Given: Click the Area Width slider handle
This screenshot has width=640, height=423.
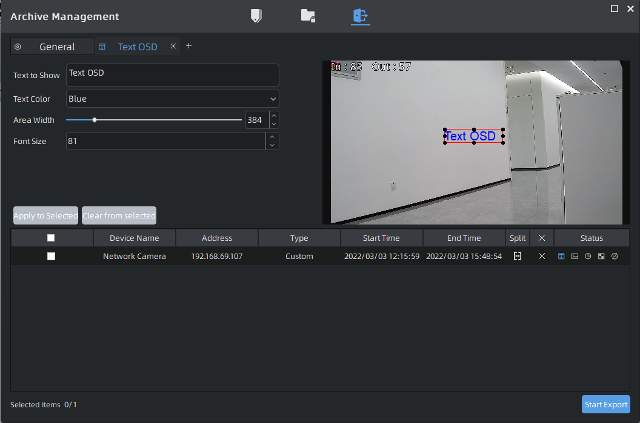Looking at the screenshot, I should point(95,120).
